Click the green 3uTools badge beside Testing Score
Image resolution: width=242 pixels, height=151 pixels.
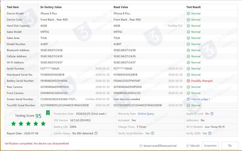[48, 113]
